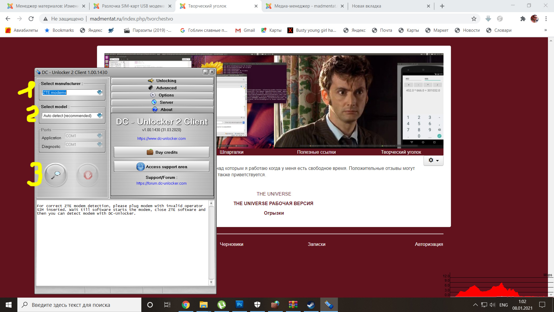Viewport: 554px width, 312px height.
Task: Open Windows Security shield on taskbar
Action: 257,305
